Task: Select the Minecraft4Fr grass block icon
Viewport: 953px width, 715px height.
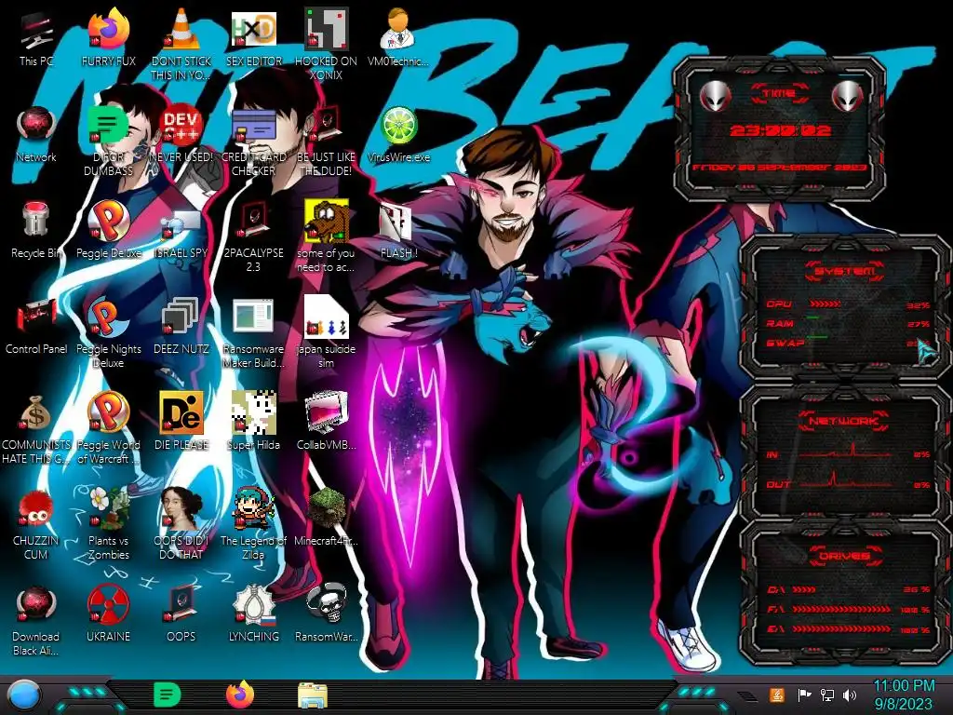Action: click(326, 508)
